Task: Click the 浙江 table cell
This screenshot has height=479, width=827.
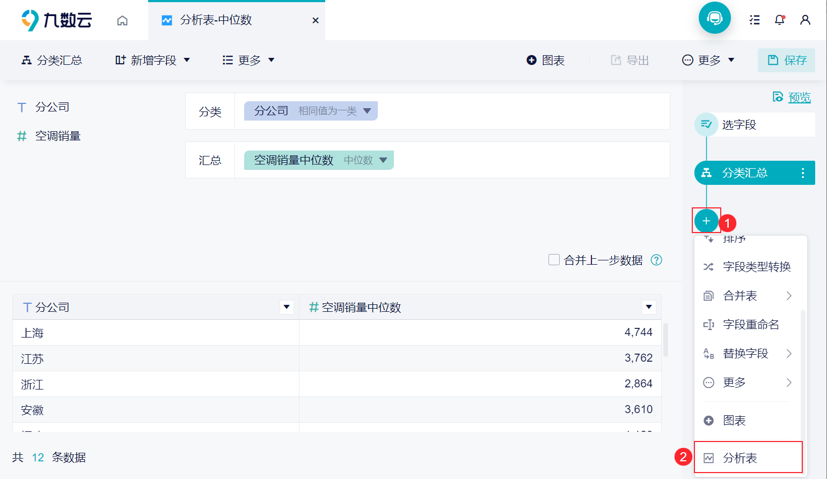Action: [156, 384]
